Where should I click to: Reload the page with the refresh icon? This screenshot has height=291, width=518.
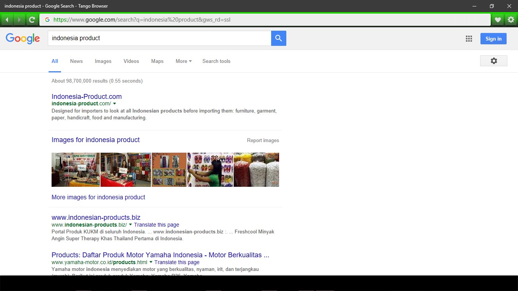pos(32,20)
